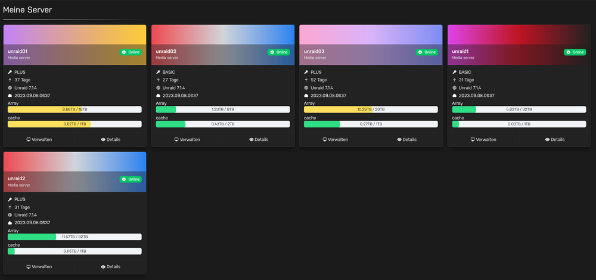Screen dimensions: 596x280
Task: Click the Meine Server page title
Action: pyautogui.click(x=27, y=10)
